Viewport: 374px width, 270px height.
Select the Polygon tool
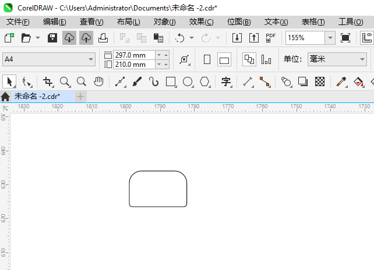204,81
